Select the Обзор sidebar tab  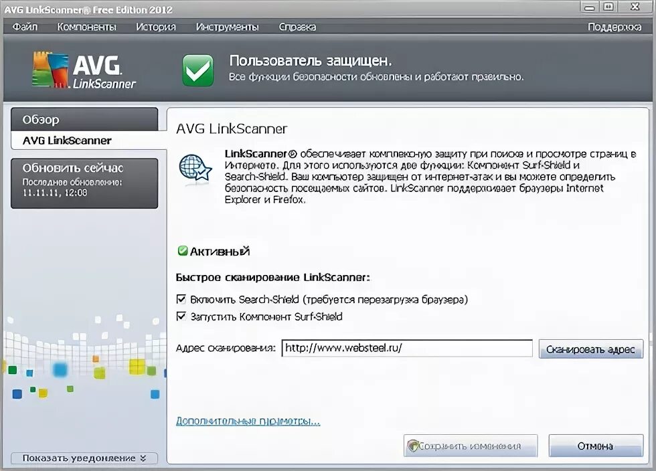point(84,120)
